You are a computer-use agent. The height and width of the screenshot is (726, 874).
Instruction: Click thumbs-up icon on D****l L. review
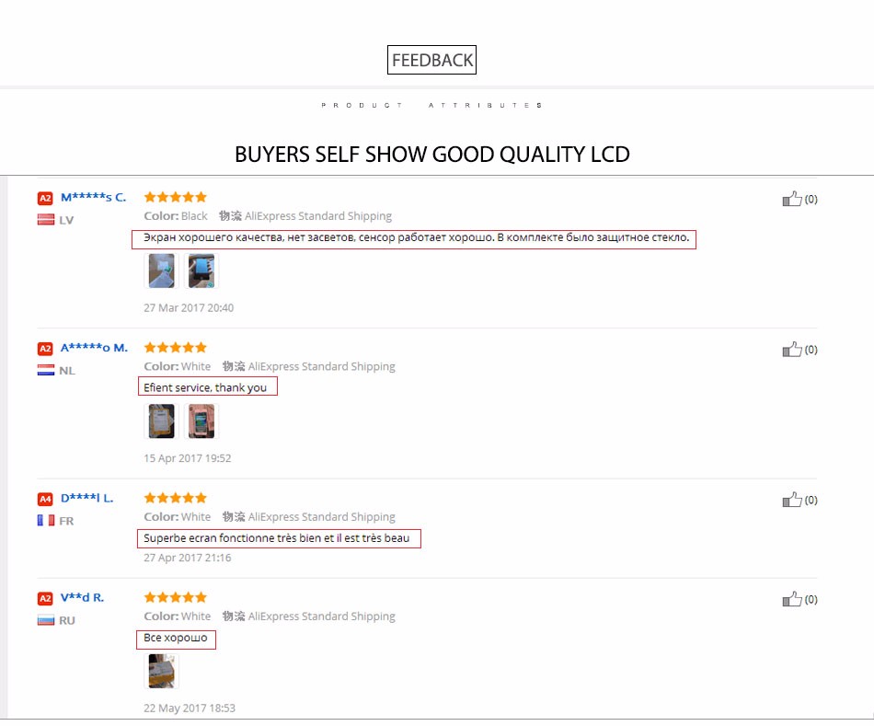pos(791,500)
